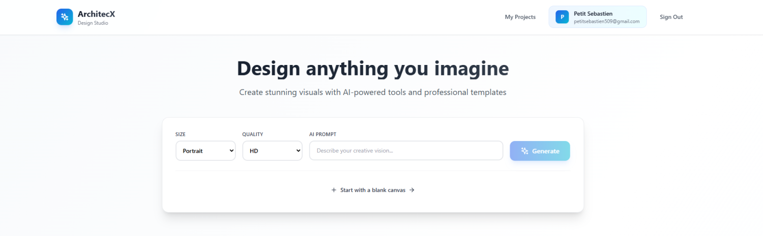The image size is (763, 236).
Task: Click the plus icon before blank canvas
Action: [x=334, y=190]
